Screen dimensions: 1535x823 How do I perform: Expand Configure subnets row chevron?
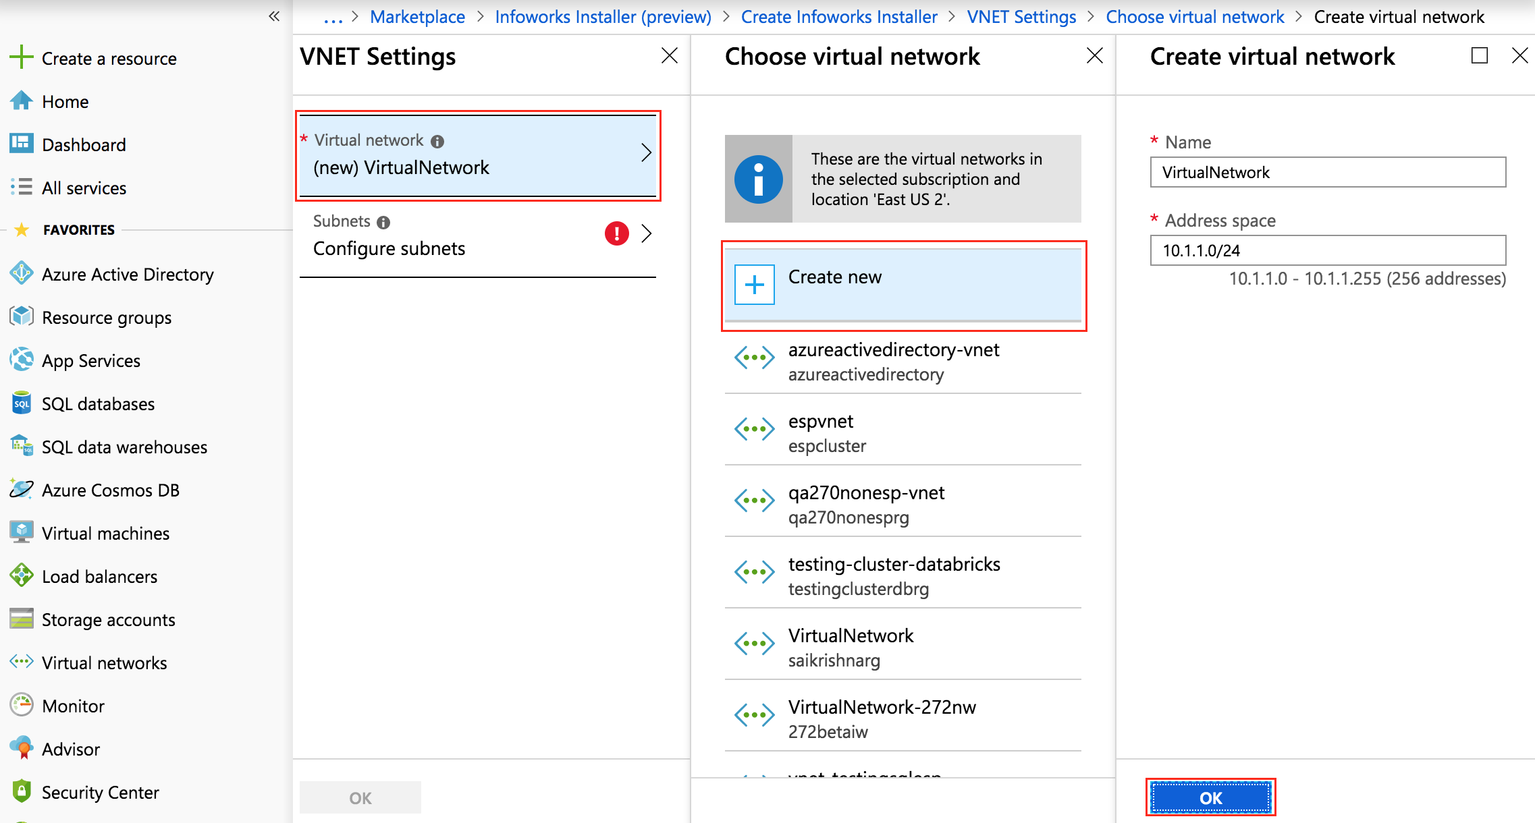coord(646,233)
